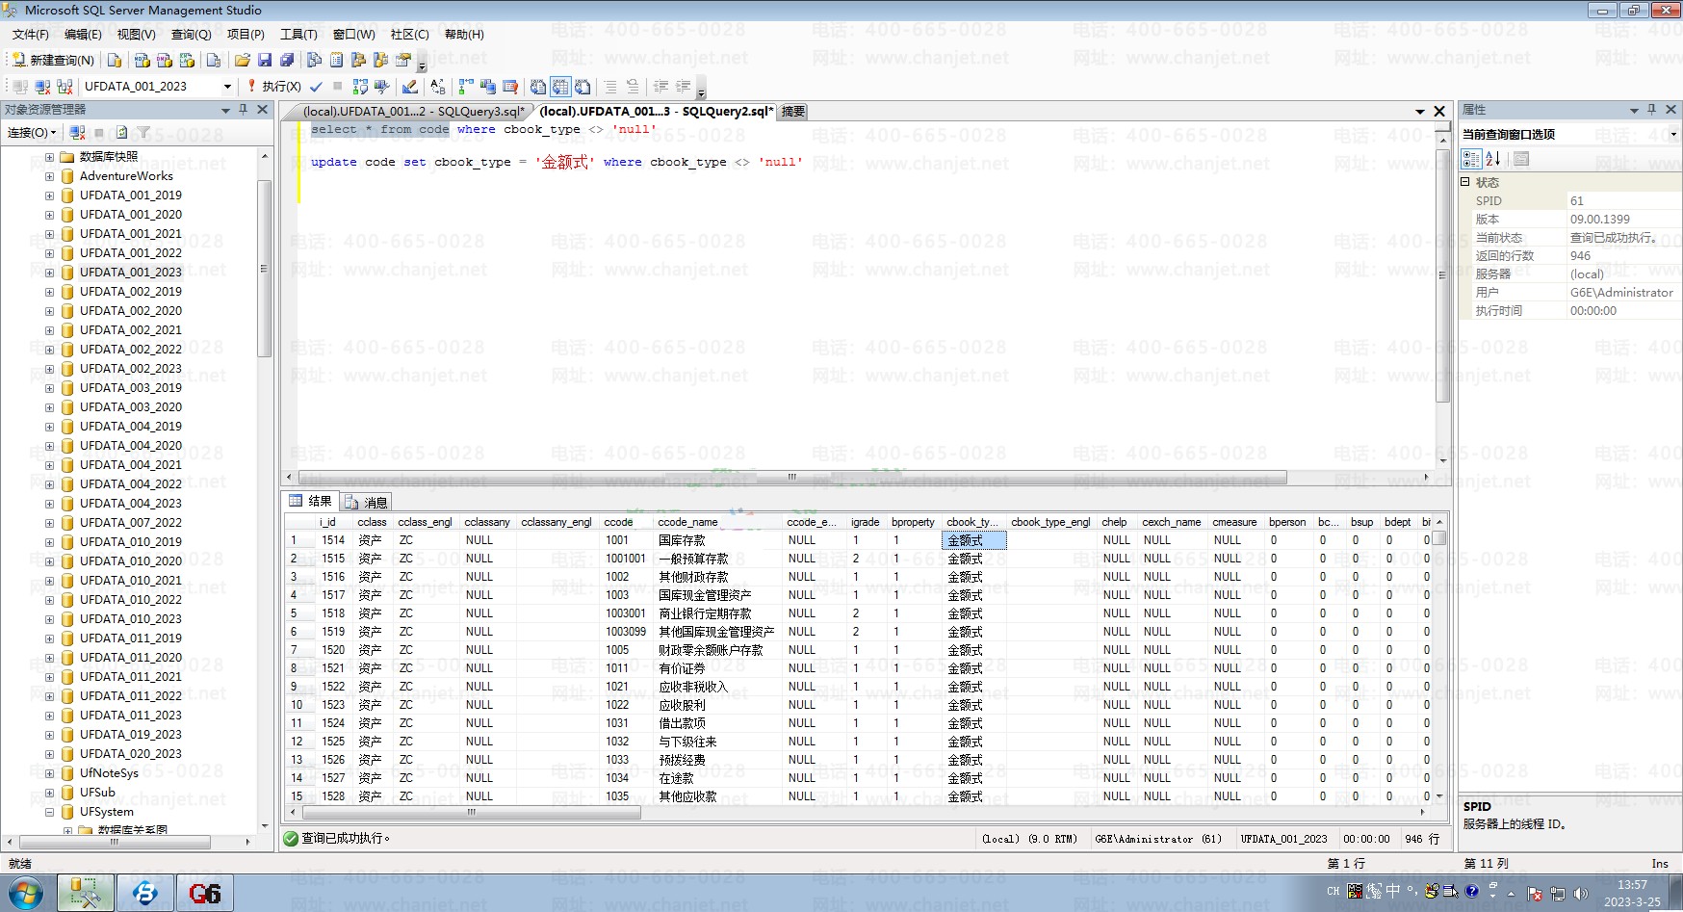This screenshot has height=912, width=1683.
Task: Click the Save floppy disk icon
Action: click(265, 60)
